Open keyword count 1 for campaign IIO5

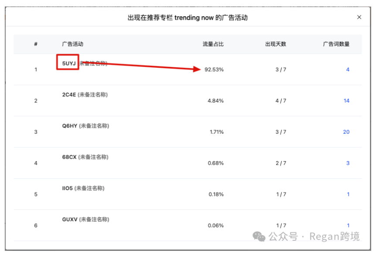[x=348, y=194]
